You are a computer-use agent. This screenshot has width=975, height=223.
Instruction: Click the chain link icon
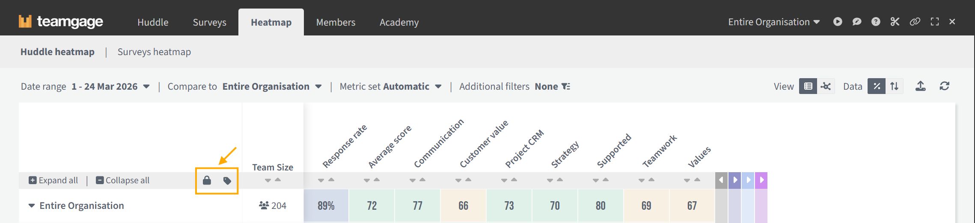point(915,22)
